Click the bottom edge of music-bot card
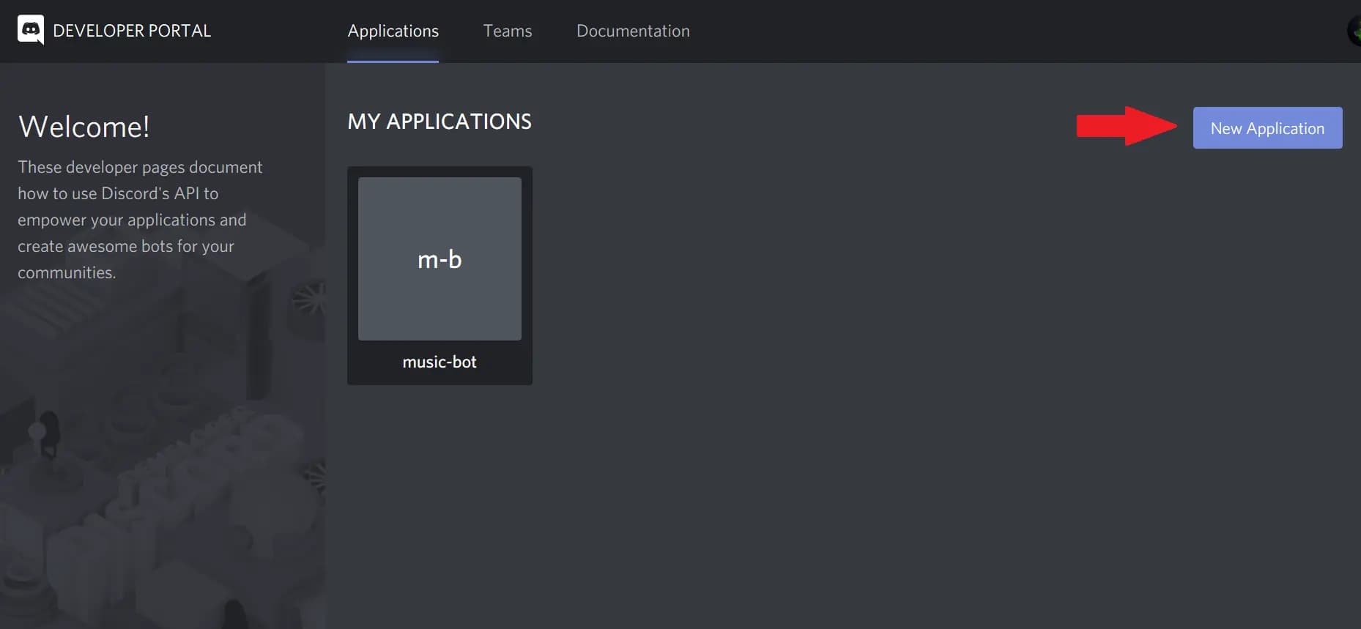The height and width of the screenshot is (629, 1361). tap(440, 382)
